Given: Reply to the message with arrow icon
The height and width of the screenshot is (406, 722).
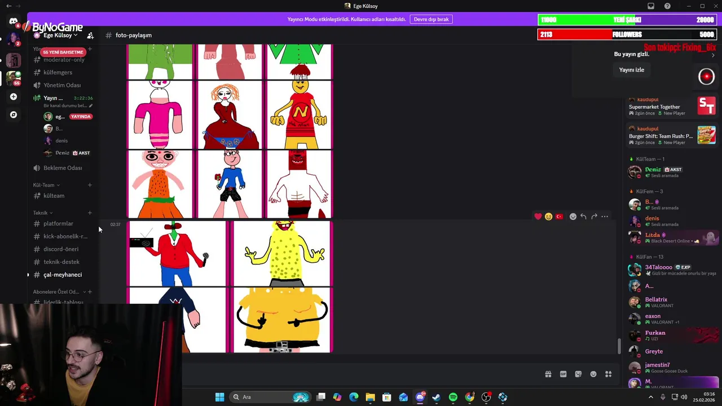Looking at the screenshot, I should (x=583, y=217).
